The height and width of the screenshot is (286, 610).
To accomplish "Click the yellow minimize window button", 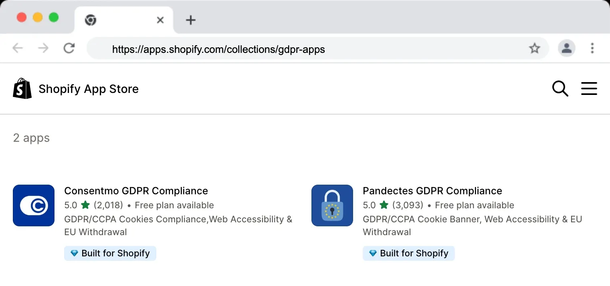I will (x=38, y=18).
